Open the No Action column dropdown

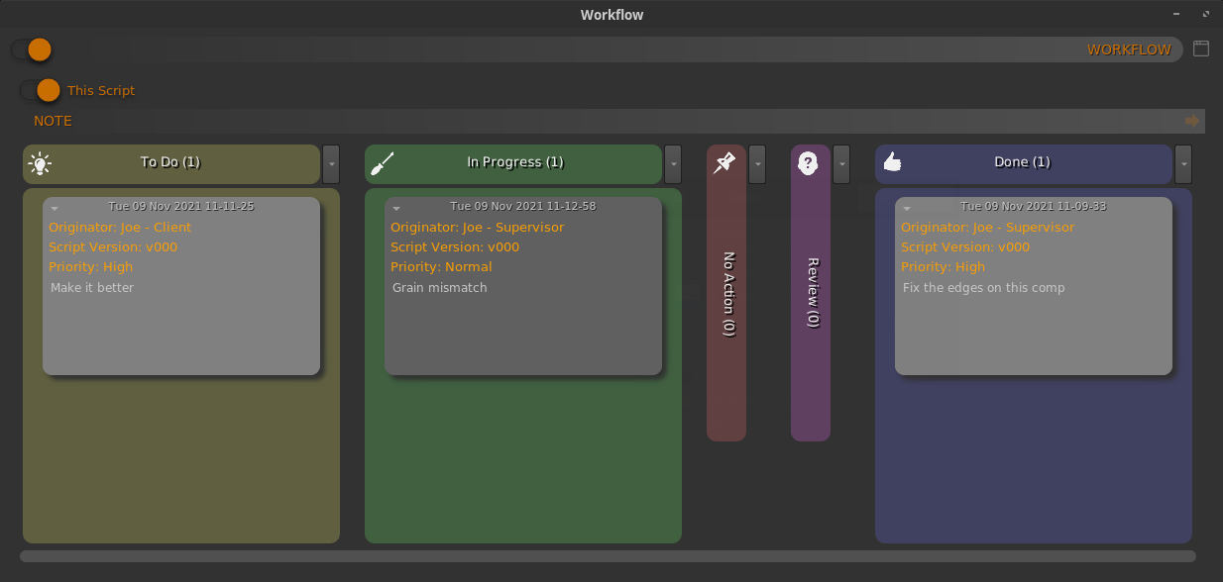pyautogui.click(x=757, y=163)
